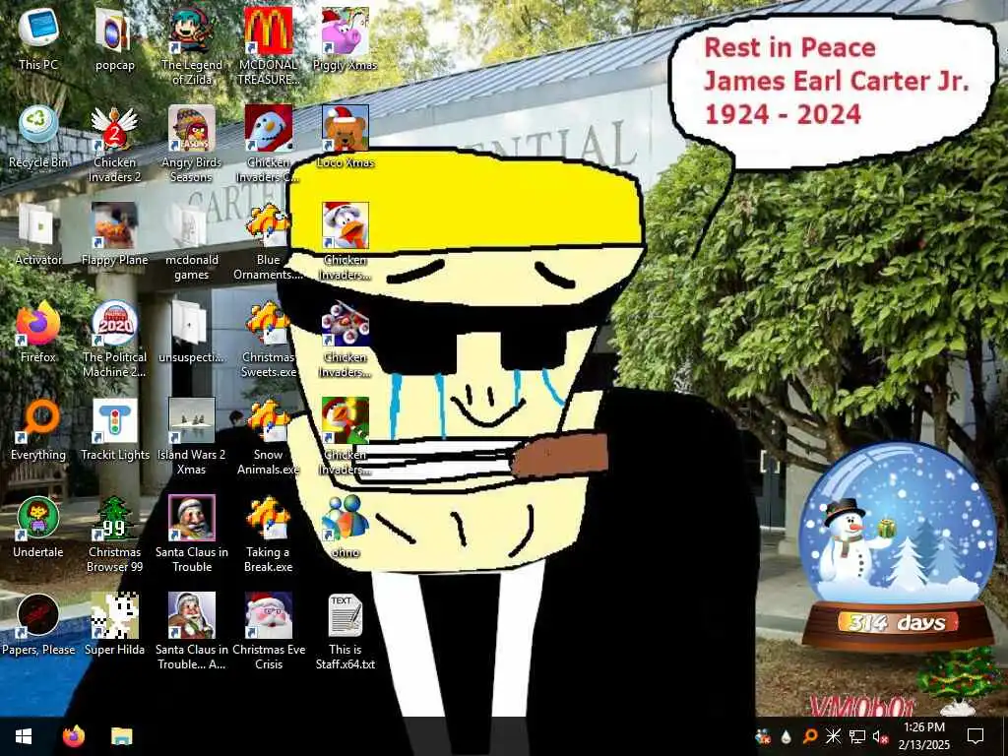Viewport: 1008px width, 756px height.
Task: Click the Santa Claus in Trouble... A... shortcut
Action: point(192,632)
